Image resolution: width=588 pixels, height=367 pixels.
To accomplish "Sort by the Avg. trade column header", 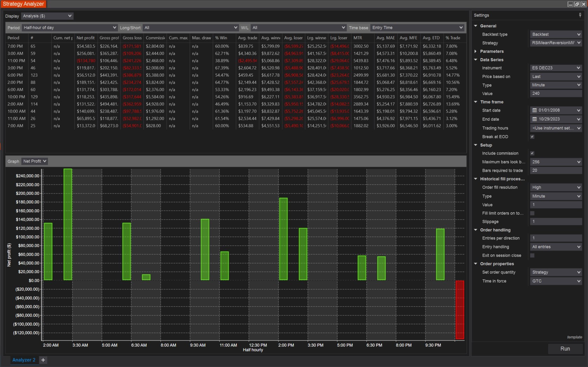I will (x=247, y=38).
